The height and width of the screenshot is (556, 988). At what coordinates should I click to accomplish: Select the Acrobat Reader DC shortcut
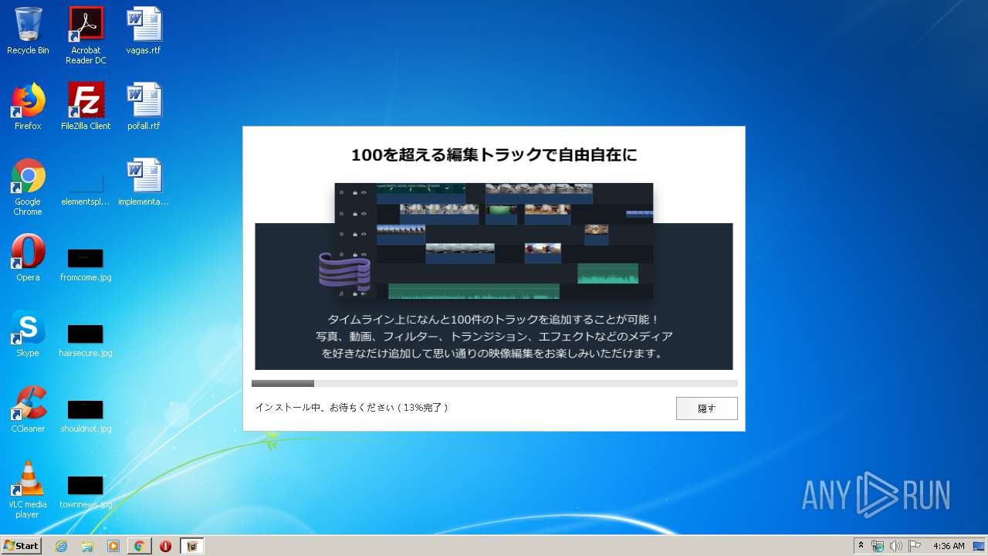click(86, 36)
